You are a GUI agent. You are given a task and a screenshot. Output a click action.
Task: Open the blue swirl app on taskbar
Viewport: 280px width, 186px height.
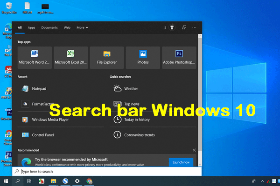pos(65,181)
